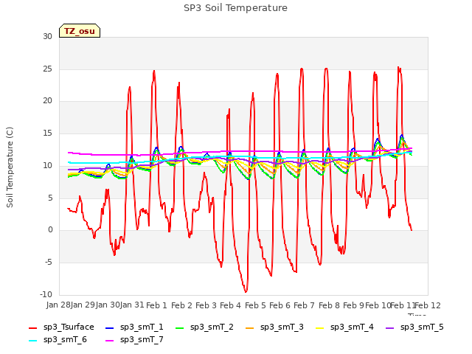Click the lowest red trough near Feb 5
This screenshot has height=354, width=472.
[246, 291]
